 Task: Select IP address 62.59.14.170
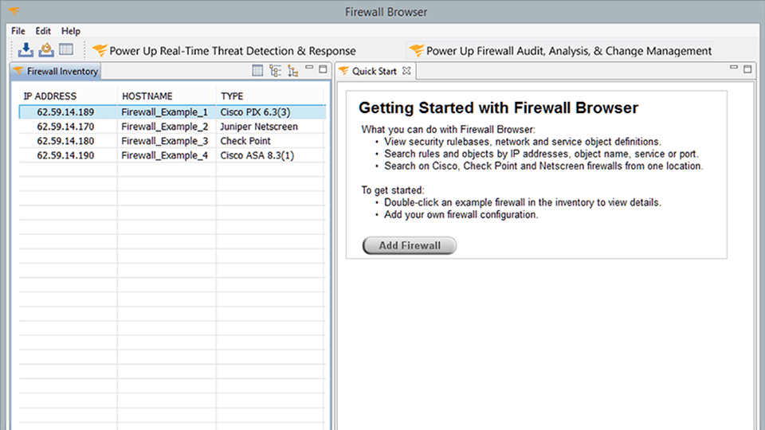pyautogui.click(x=65, y=127)
